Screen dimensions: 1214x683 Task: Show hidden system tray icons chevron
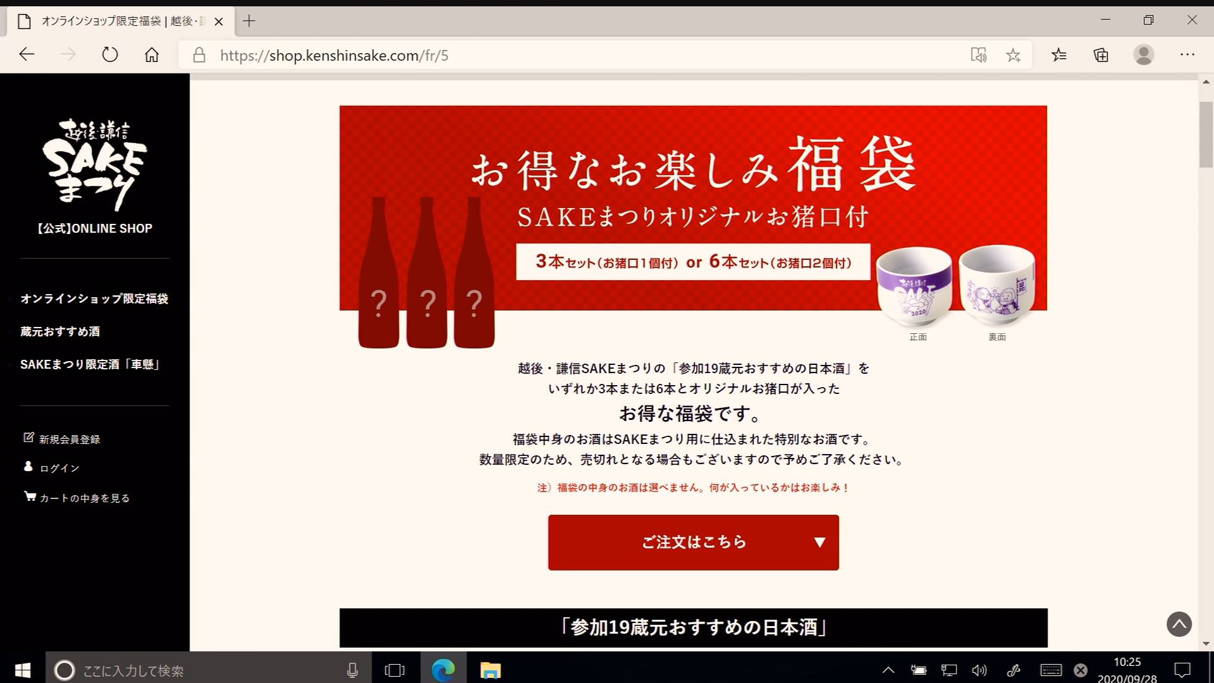pyautogui.click(x=888, y=670)
